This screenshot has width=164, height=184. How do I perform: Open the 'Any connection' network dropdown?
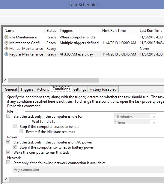tap(88, 170)
